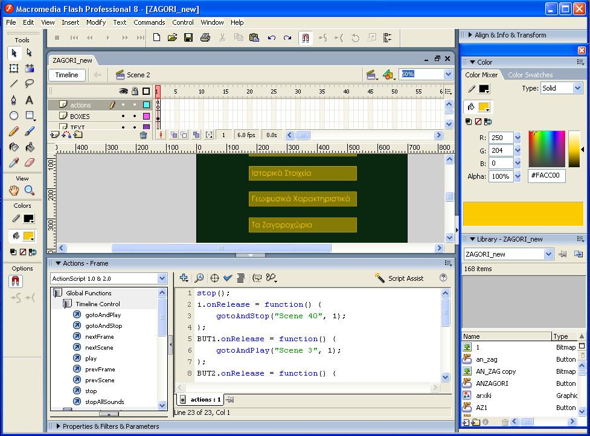Select the Pen tool
The image size is (590, 436).
(14, 100)
